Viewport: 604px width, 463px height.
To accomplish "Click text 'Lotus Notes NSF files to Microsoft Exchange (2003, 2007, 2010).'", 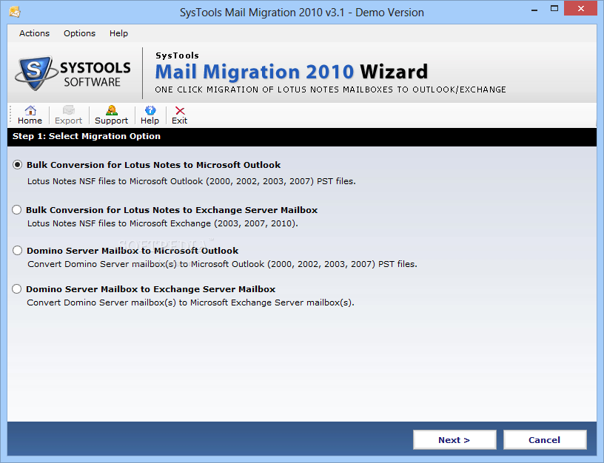I will pyautogui.click(x=163, y=223).
